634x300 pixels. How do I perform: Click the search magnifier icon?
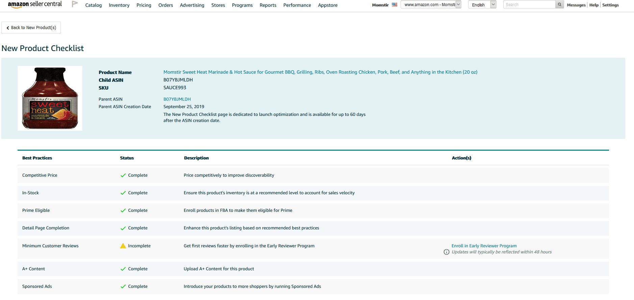pyautogui.click(x=559, y=5)
